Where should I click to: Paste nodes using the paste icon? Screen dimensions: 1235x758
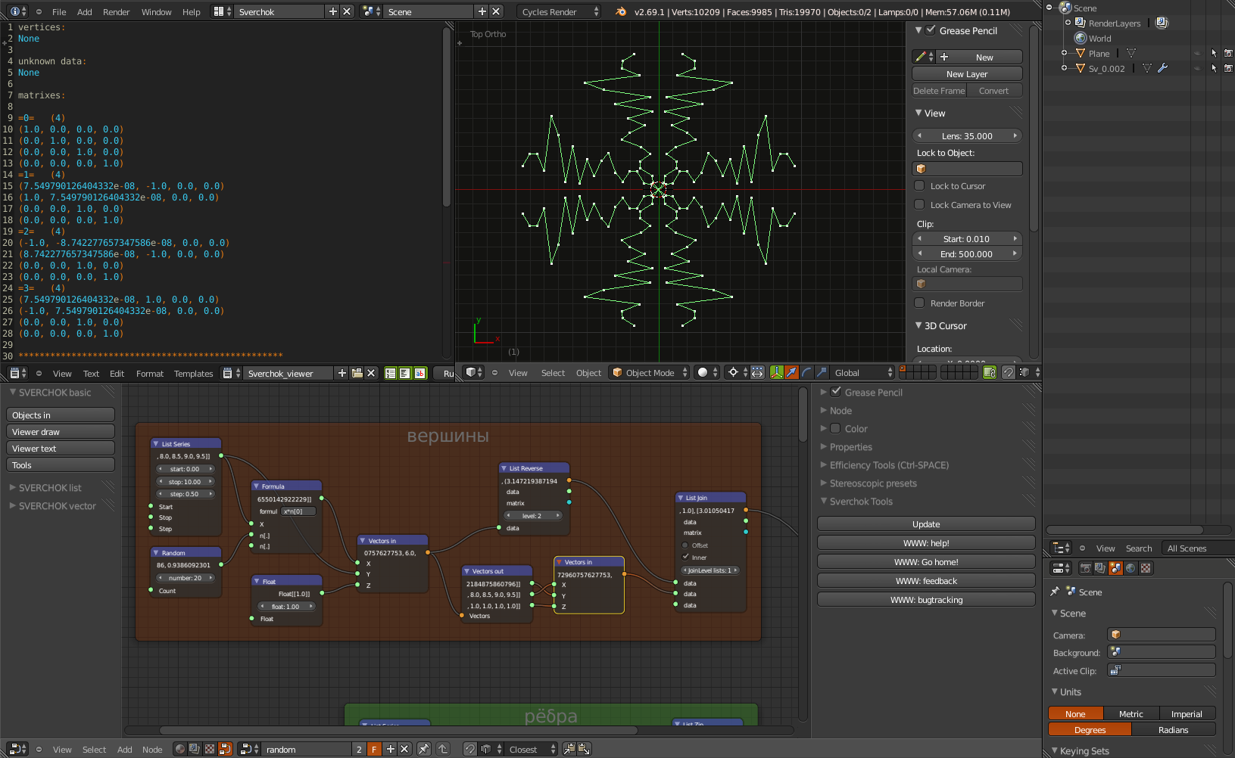[x=584, y=749]
